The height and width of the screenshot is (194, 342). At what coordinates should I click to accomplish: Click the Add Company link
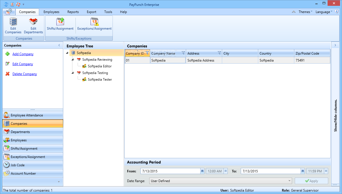click(x=23, y=54)
